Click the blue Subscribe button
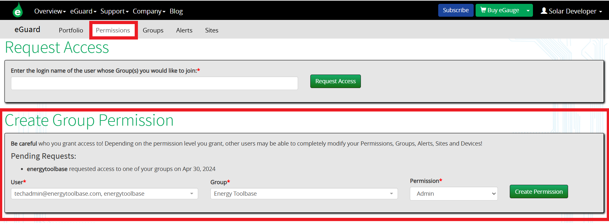This screenshot has height=223, width=609. 456,10
